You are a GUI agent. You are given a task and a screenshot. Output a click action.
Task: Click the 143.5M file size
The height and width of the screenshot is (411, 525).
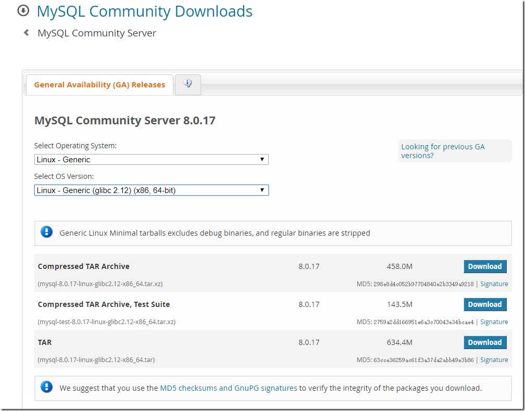399,304
